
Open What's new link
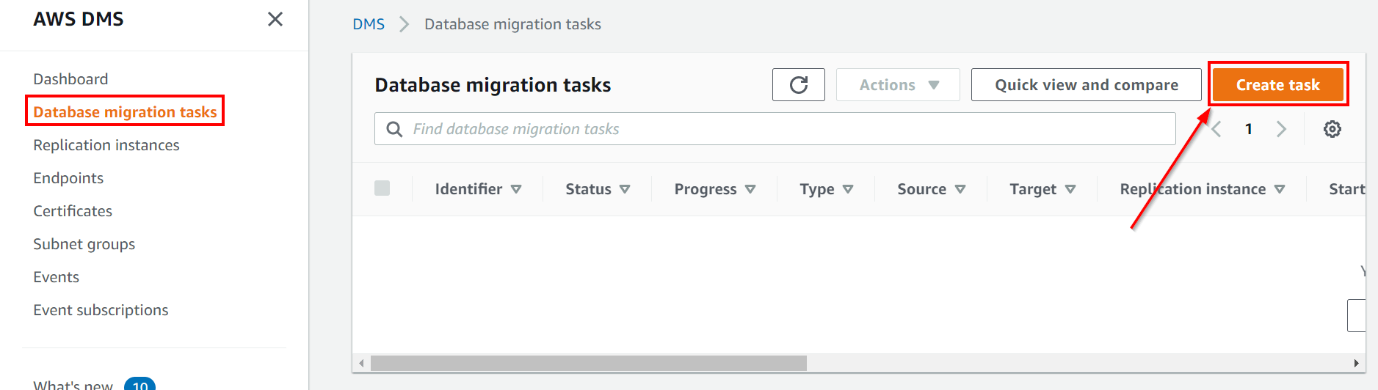pos(73,384)
